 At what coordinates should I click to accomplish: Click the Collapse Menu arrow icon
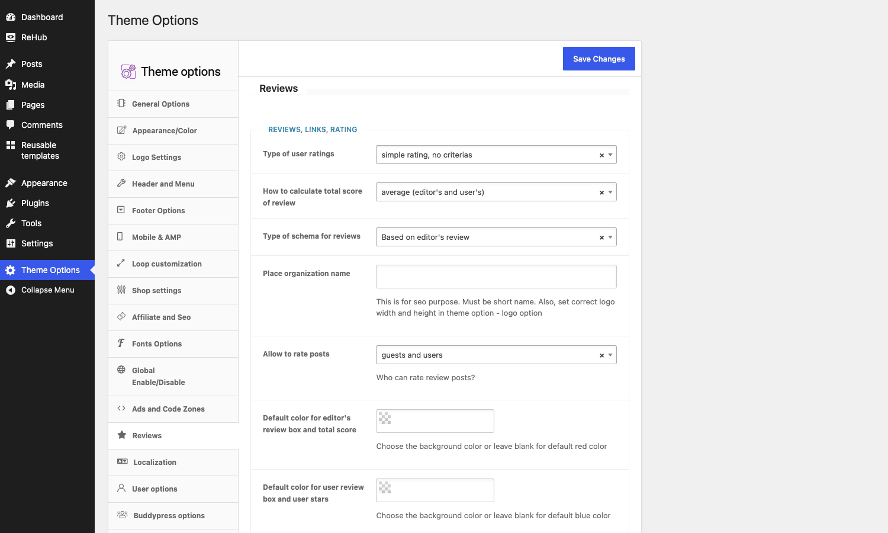tap(11, 290)
